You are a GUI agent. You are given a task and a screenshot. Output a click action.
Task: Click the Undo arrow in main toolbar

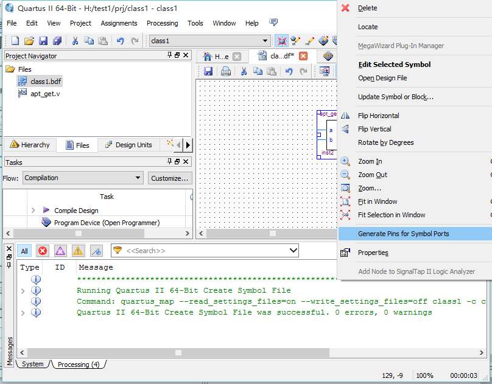coord(120,41)
